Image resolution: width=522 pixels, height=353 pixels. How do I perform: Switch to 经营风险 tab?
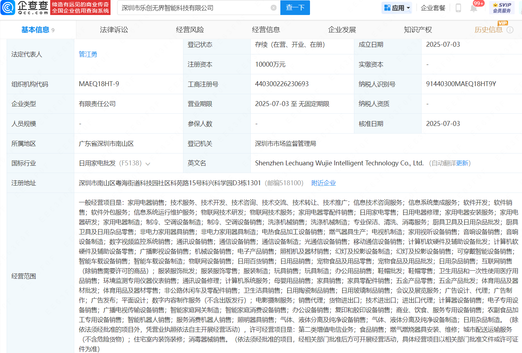(x=190, y=30)
